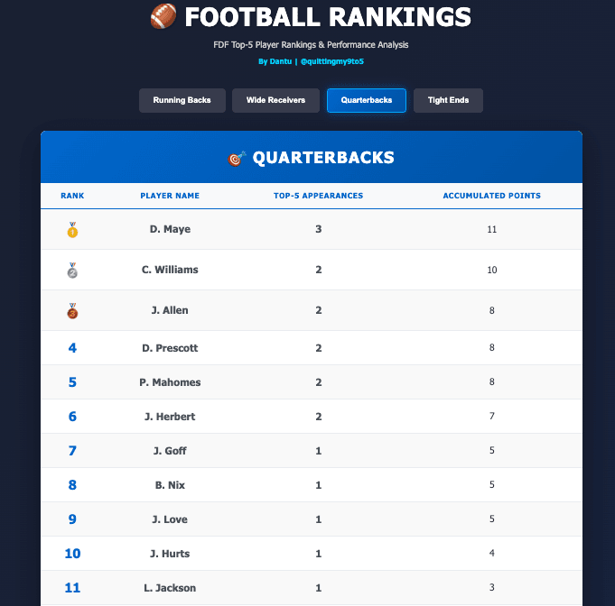
Task: Select the D. Maye player row
Action: coord(170,230)
